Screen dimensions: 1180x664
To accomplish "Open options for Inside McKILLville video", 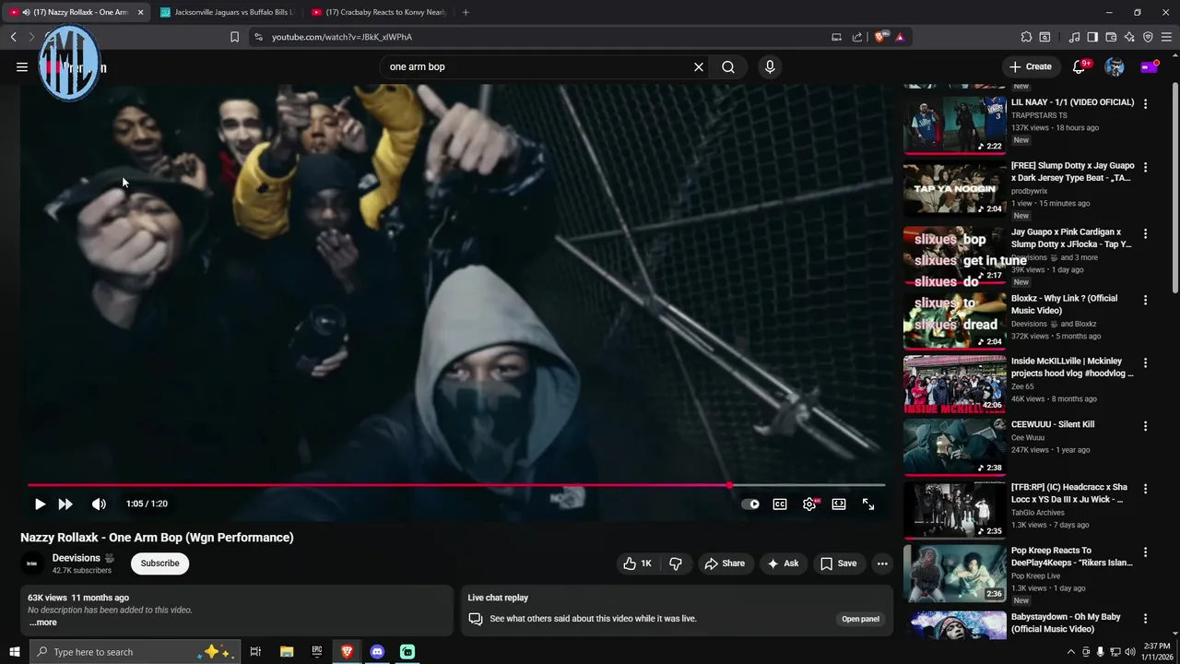I will click(1145, 362).
